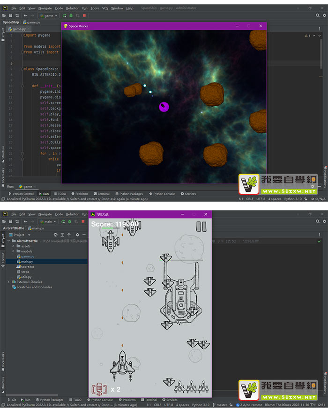Click Back arrow in top window toolbar

click(25, 16)
